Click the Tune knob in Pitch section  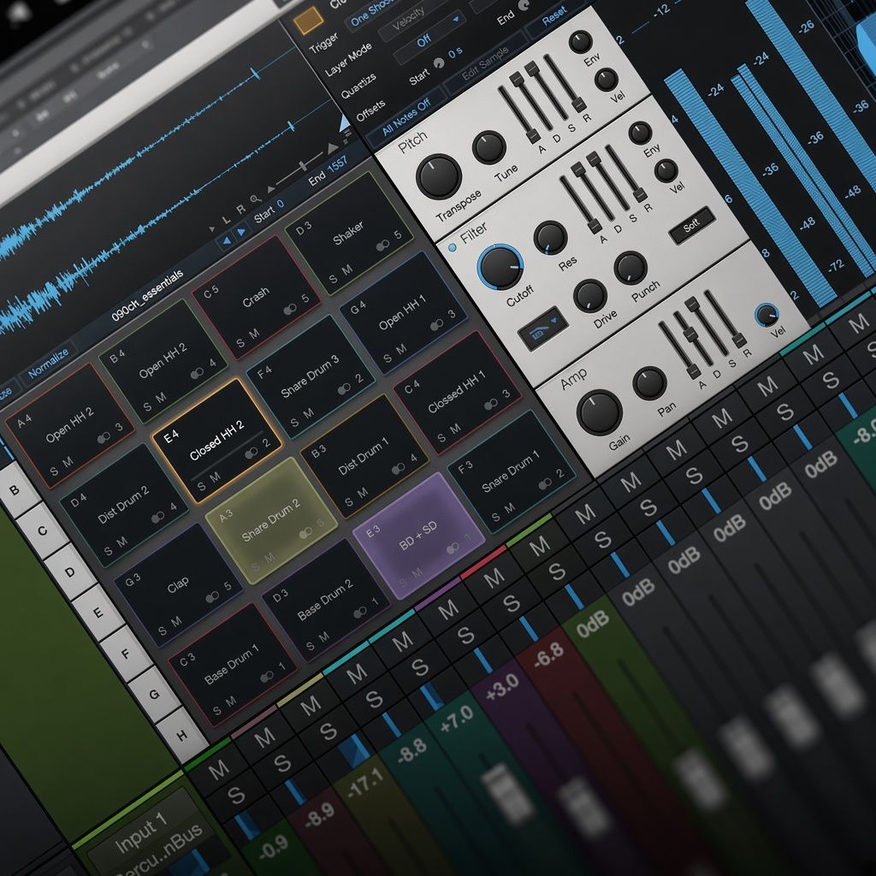click(488, 147)
